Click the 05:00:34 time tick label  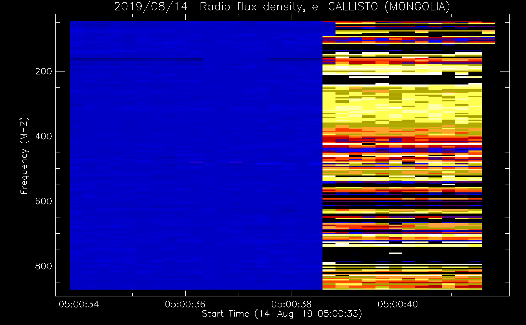tap(79, 304)
